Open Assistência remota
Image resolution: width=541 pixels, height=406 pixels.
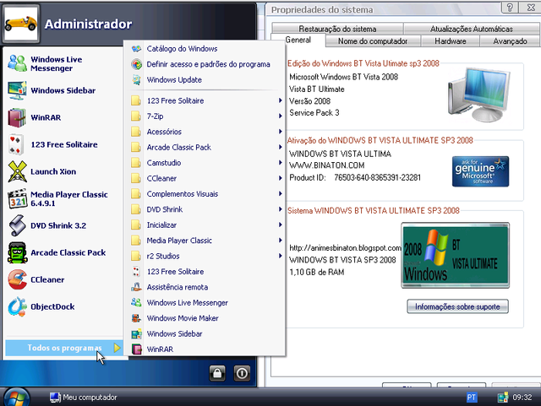(205, 287)
